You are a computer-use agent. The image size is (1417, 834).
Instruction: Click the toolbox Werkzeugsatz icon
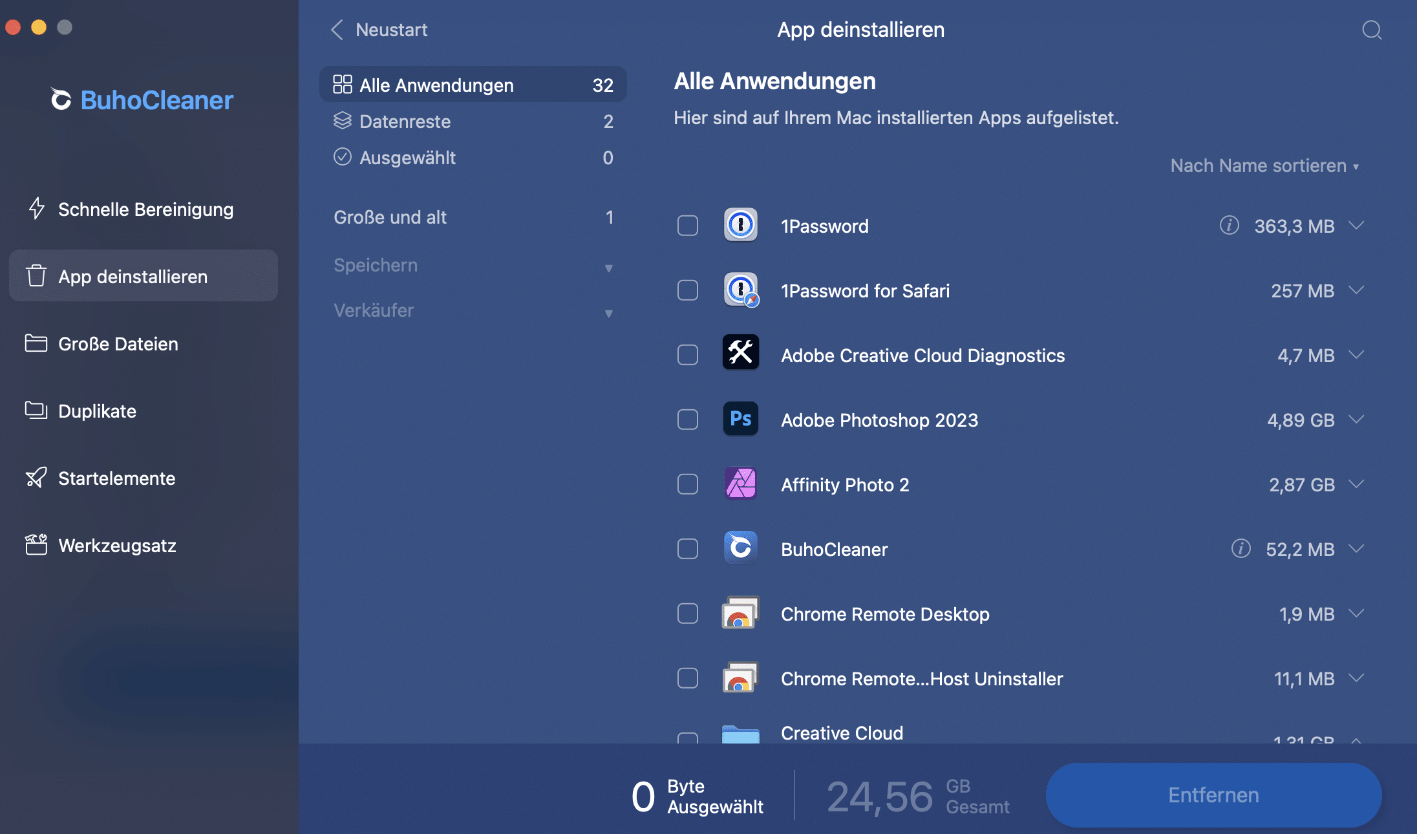(x=36, y=544)
